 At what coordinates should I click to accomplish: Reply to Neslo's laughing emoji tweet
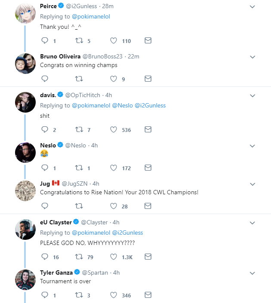(45, 168)
